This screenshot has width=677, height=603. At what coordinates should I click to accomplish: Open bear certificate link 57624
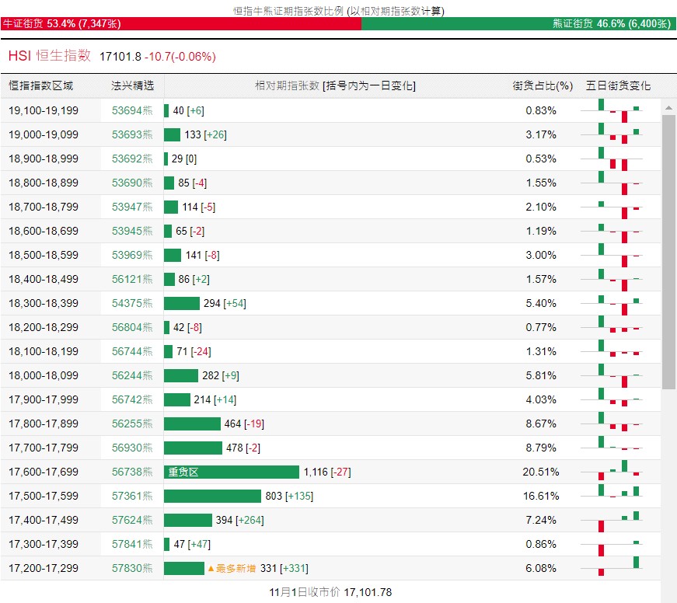click(132, 520)
